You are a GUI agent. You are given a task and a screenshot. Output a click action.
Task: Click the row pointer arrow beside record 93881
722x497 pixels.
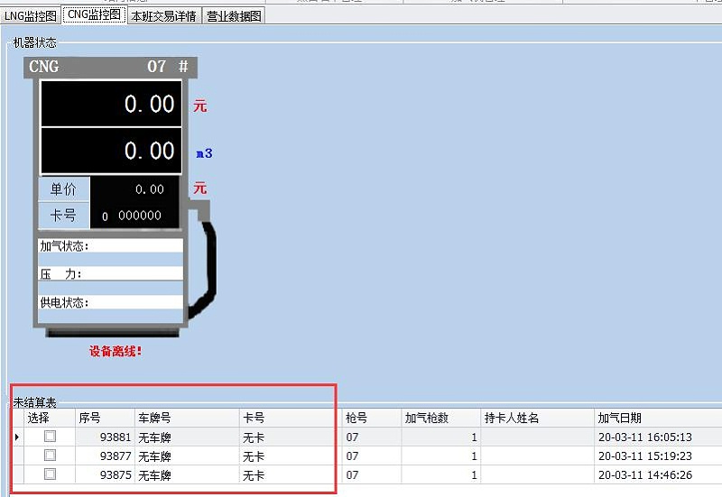pyautogui.click(x=17, y=437)
